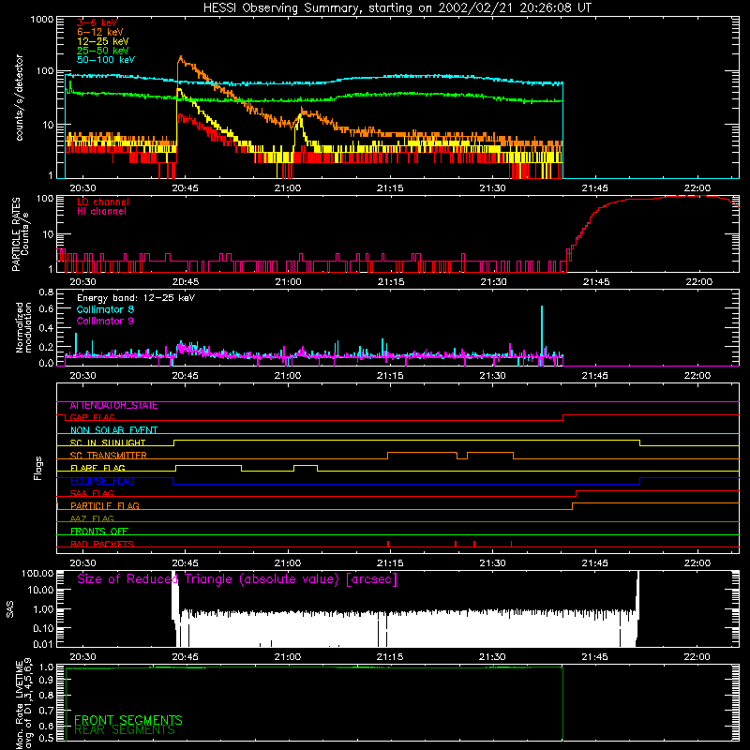Click the 'PARTICLE RATES Counts/s' axis label
Image resolution: width=750 pixels, height=750 pixels.
coord(20,234)
